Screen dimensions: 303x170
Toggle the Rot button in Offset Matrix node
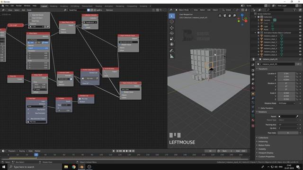point(38,42)
